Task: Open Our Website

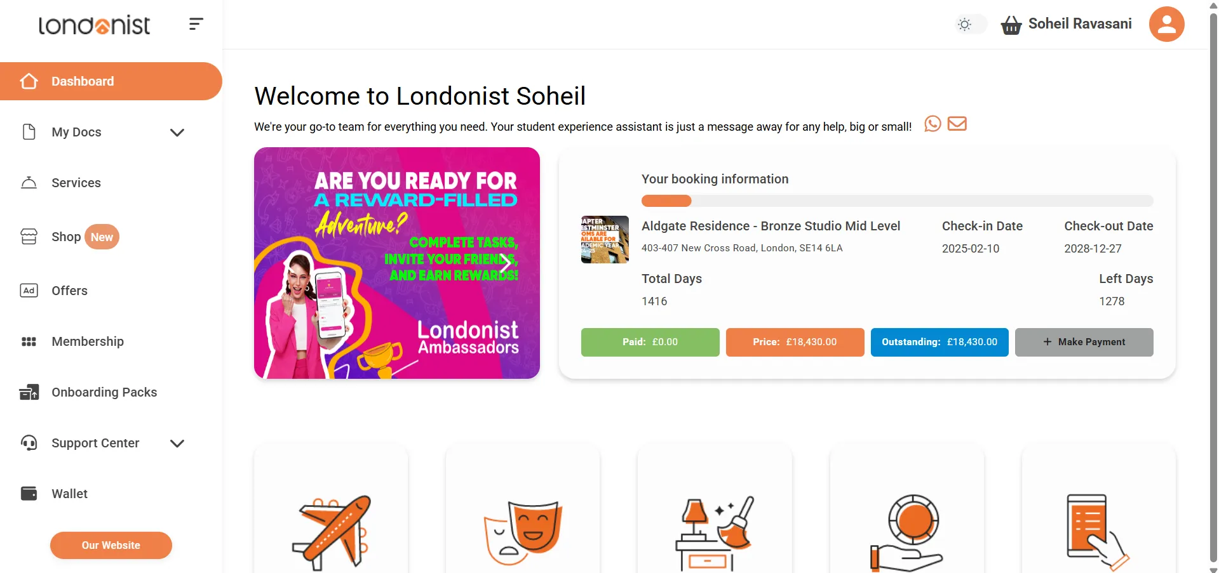Action: [x=111, y=544]
